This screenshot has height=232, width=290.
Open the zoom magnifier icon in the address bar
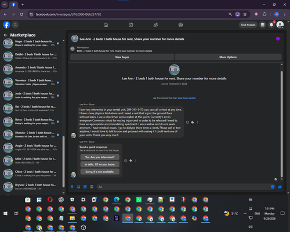pos(230,14)
